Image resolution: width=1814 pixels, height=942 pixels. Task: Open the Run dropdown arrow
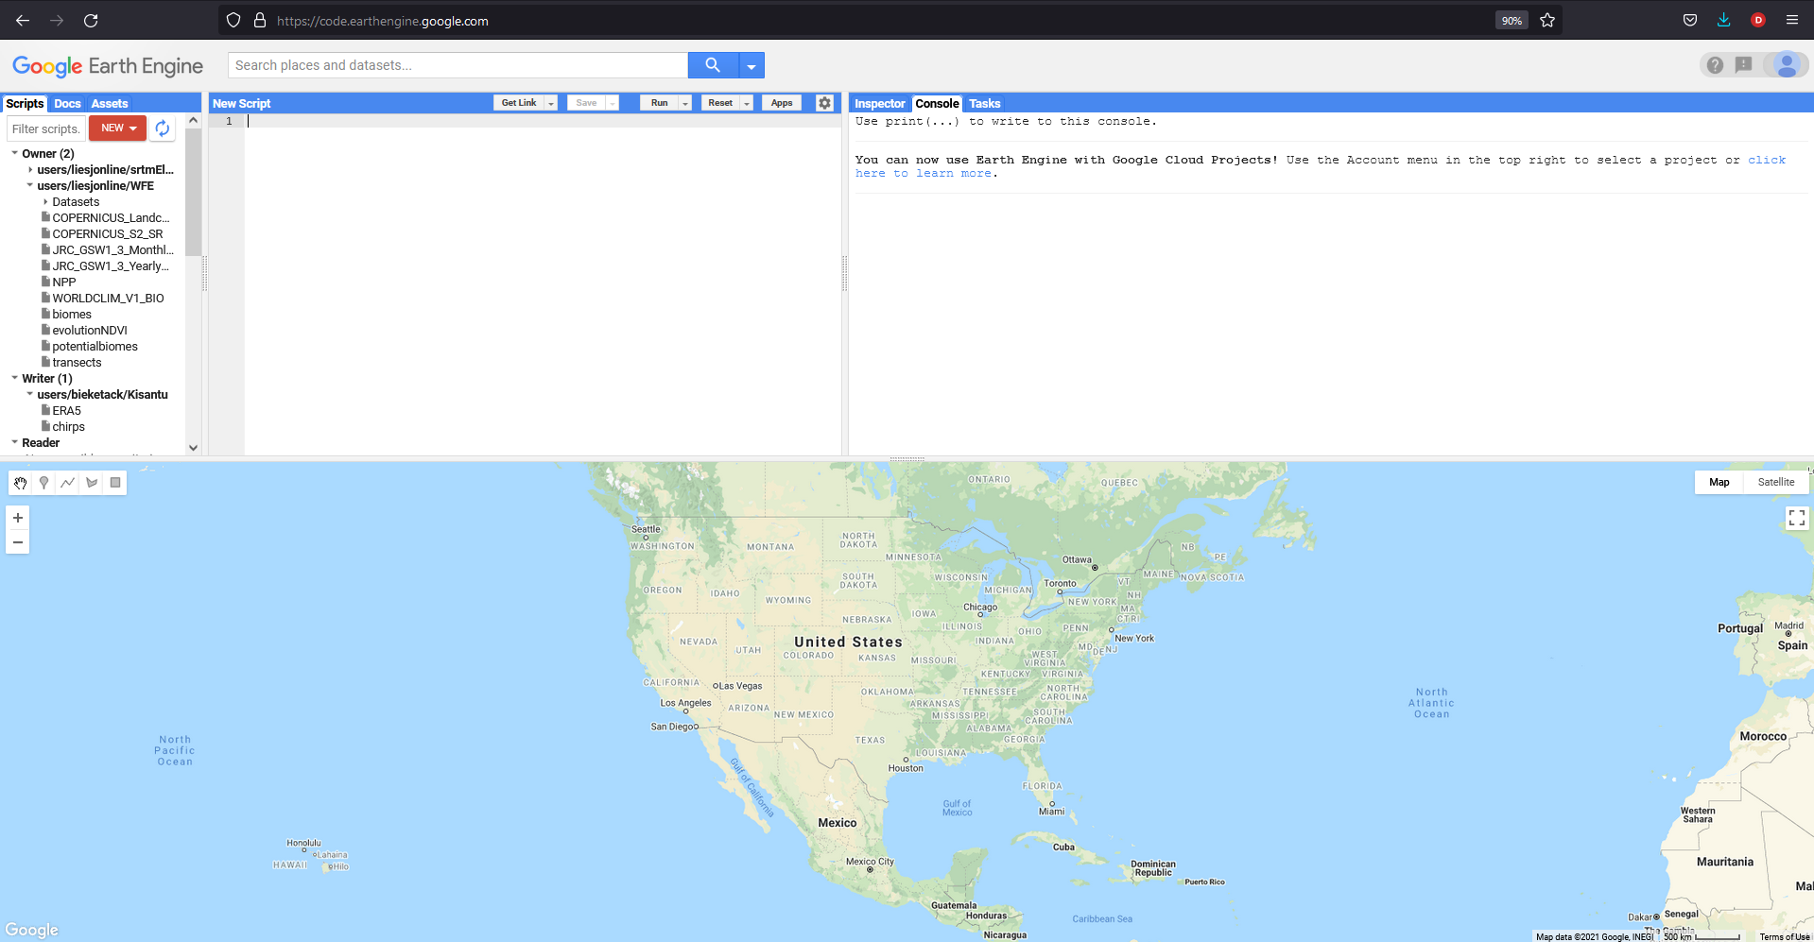point(685,103)
